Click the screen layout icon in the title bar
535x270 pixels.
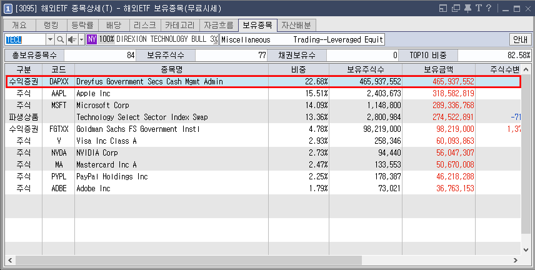point(443,8)
